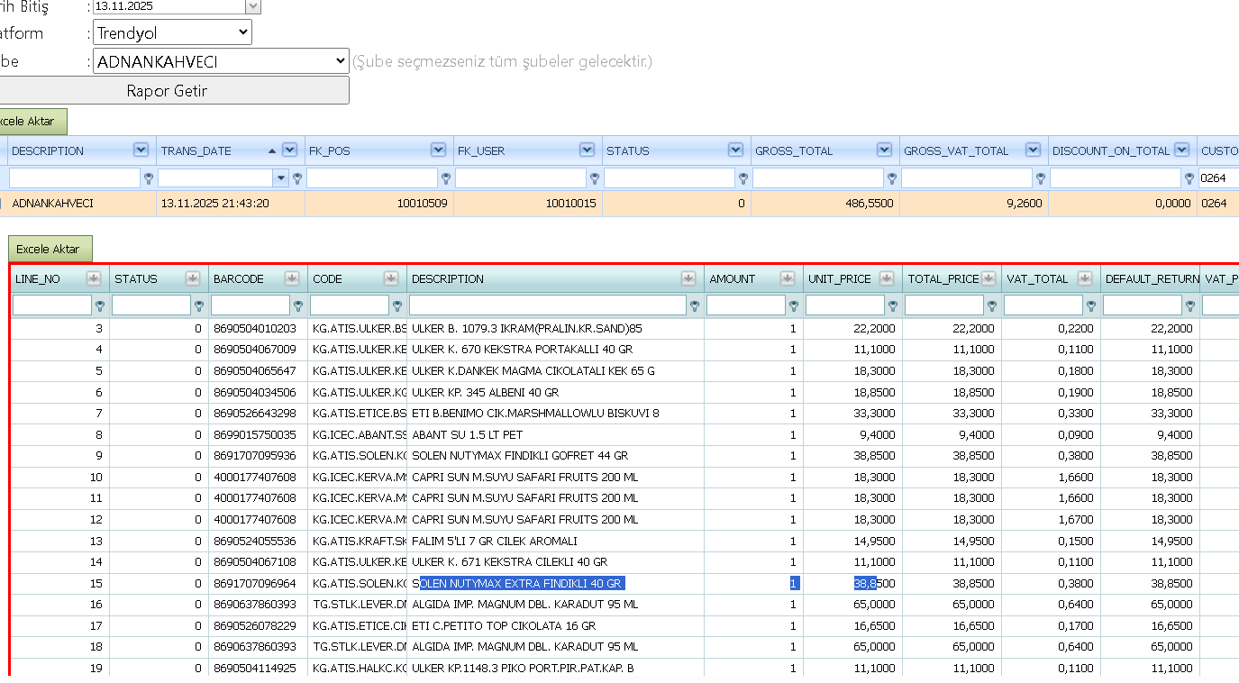The width and height of the screenshot is (1239, 683).
Task: Focus the GROSS_TOTAL filter input box
Action: 818,178
